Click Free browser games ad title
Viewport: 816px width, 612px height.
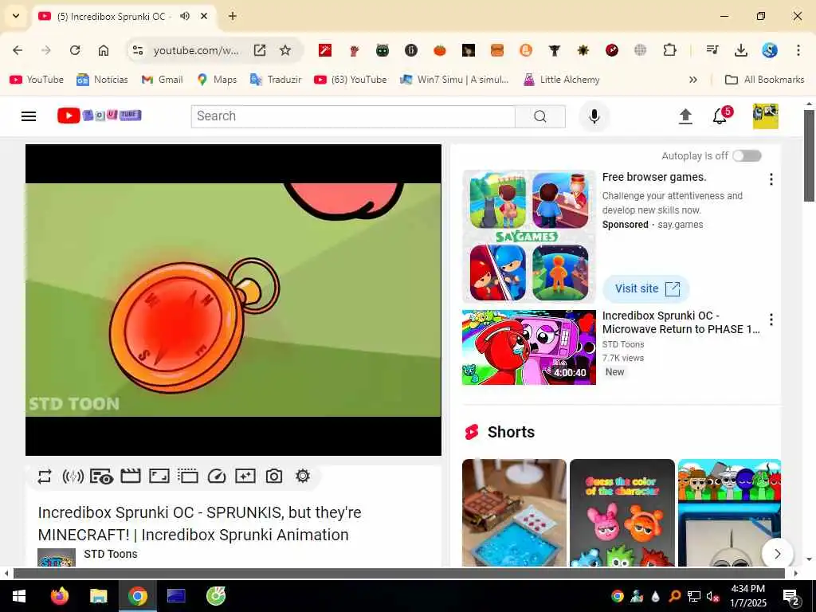654,177
